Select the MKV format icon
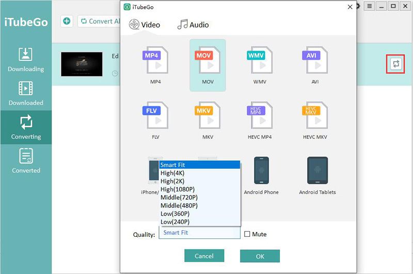Screen dimensions: 413x274 208,115
